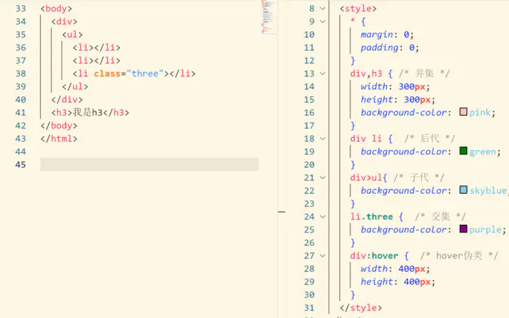Click the purple color swatch
This screenshot has height=318, width=509.
(x=463, y=229)
